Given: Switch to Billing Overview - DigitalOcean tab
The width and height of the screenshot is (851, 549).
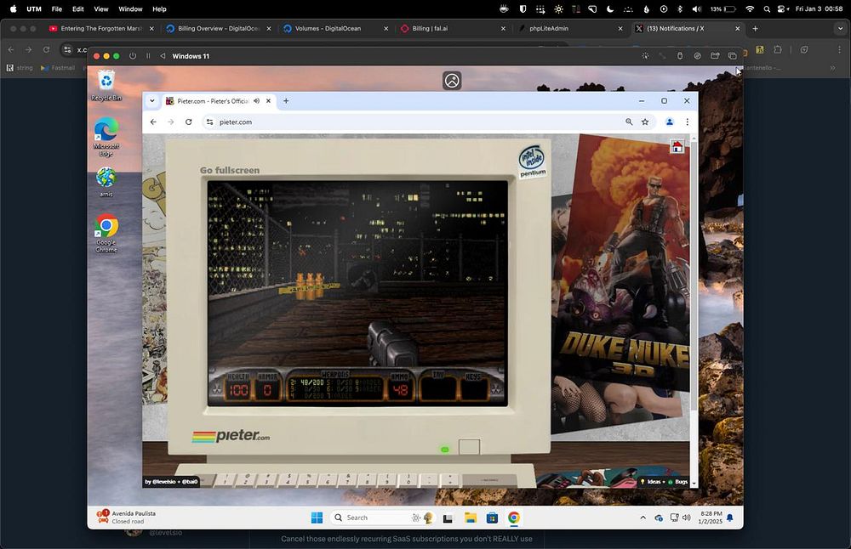Looking at the screenshot, I should click(x=219, y=28).
